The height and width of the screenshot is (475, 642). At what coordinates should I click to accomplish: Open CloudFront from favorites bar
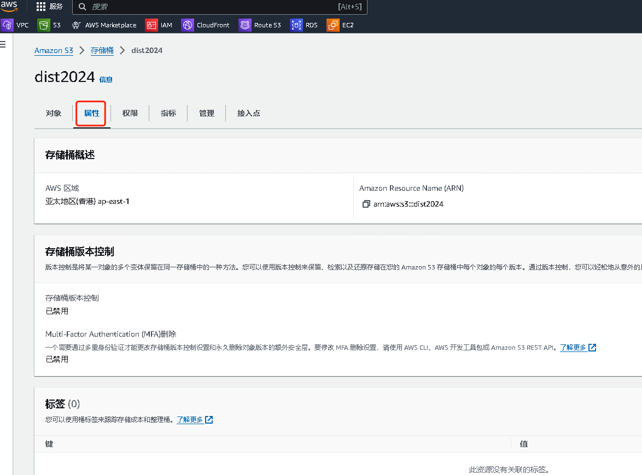click(x=213, y=25)
